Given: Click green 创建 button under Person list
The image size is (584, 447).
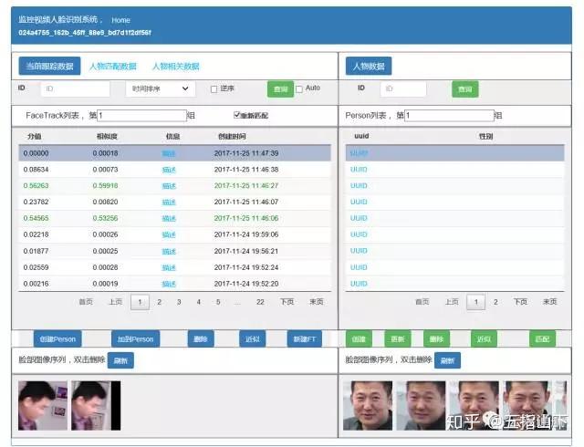Looking at the screenshot, I should point(359,339).
